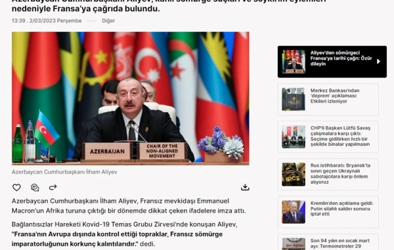Share the article with the arrow icon
Viewport: 394px width, 250px height.
(53, 187)
